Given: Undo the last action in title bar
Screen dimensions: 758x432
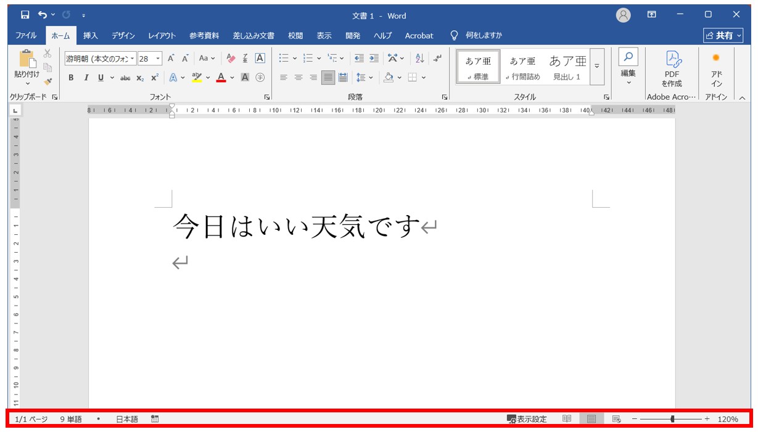Looking at the screenshot, I should tap(43, 15).
